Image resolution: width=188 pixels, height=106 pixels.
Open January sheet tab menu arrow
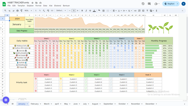(x=27, y=104)
